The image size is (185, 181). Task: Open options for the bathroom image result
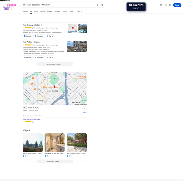tap(64, 156)
